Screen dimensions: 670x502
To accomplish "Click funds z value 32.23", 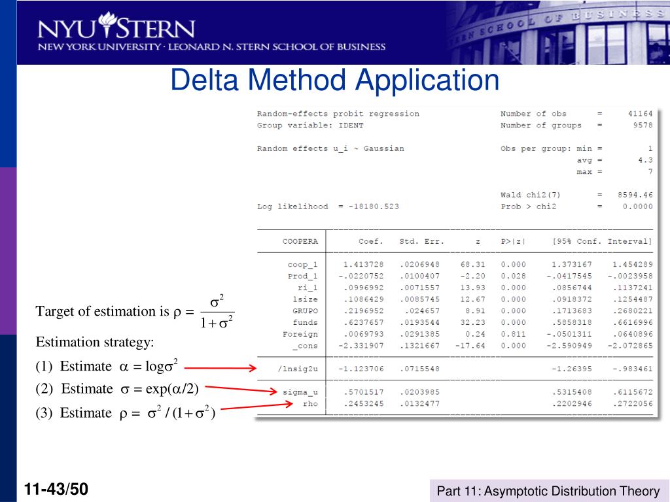I will click(472, 323).
